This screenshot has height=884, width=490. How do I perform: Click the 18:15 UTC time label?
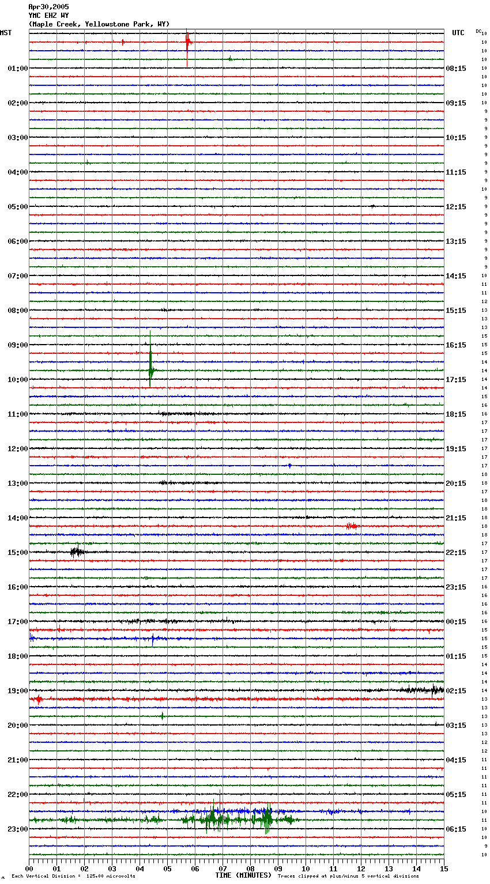coord(456,414)
